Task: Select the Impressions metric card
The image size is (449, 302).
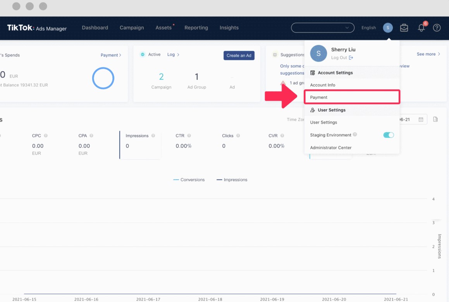Action: coord(140,144)
